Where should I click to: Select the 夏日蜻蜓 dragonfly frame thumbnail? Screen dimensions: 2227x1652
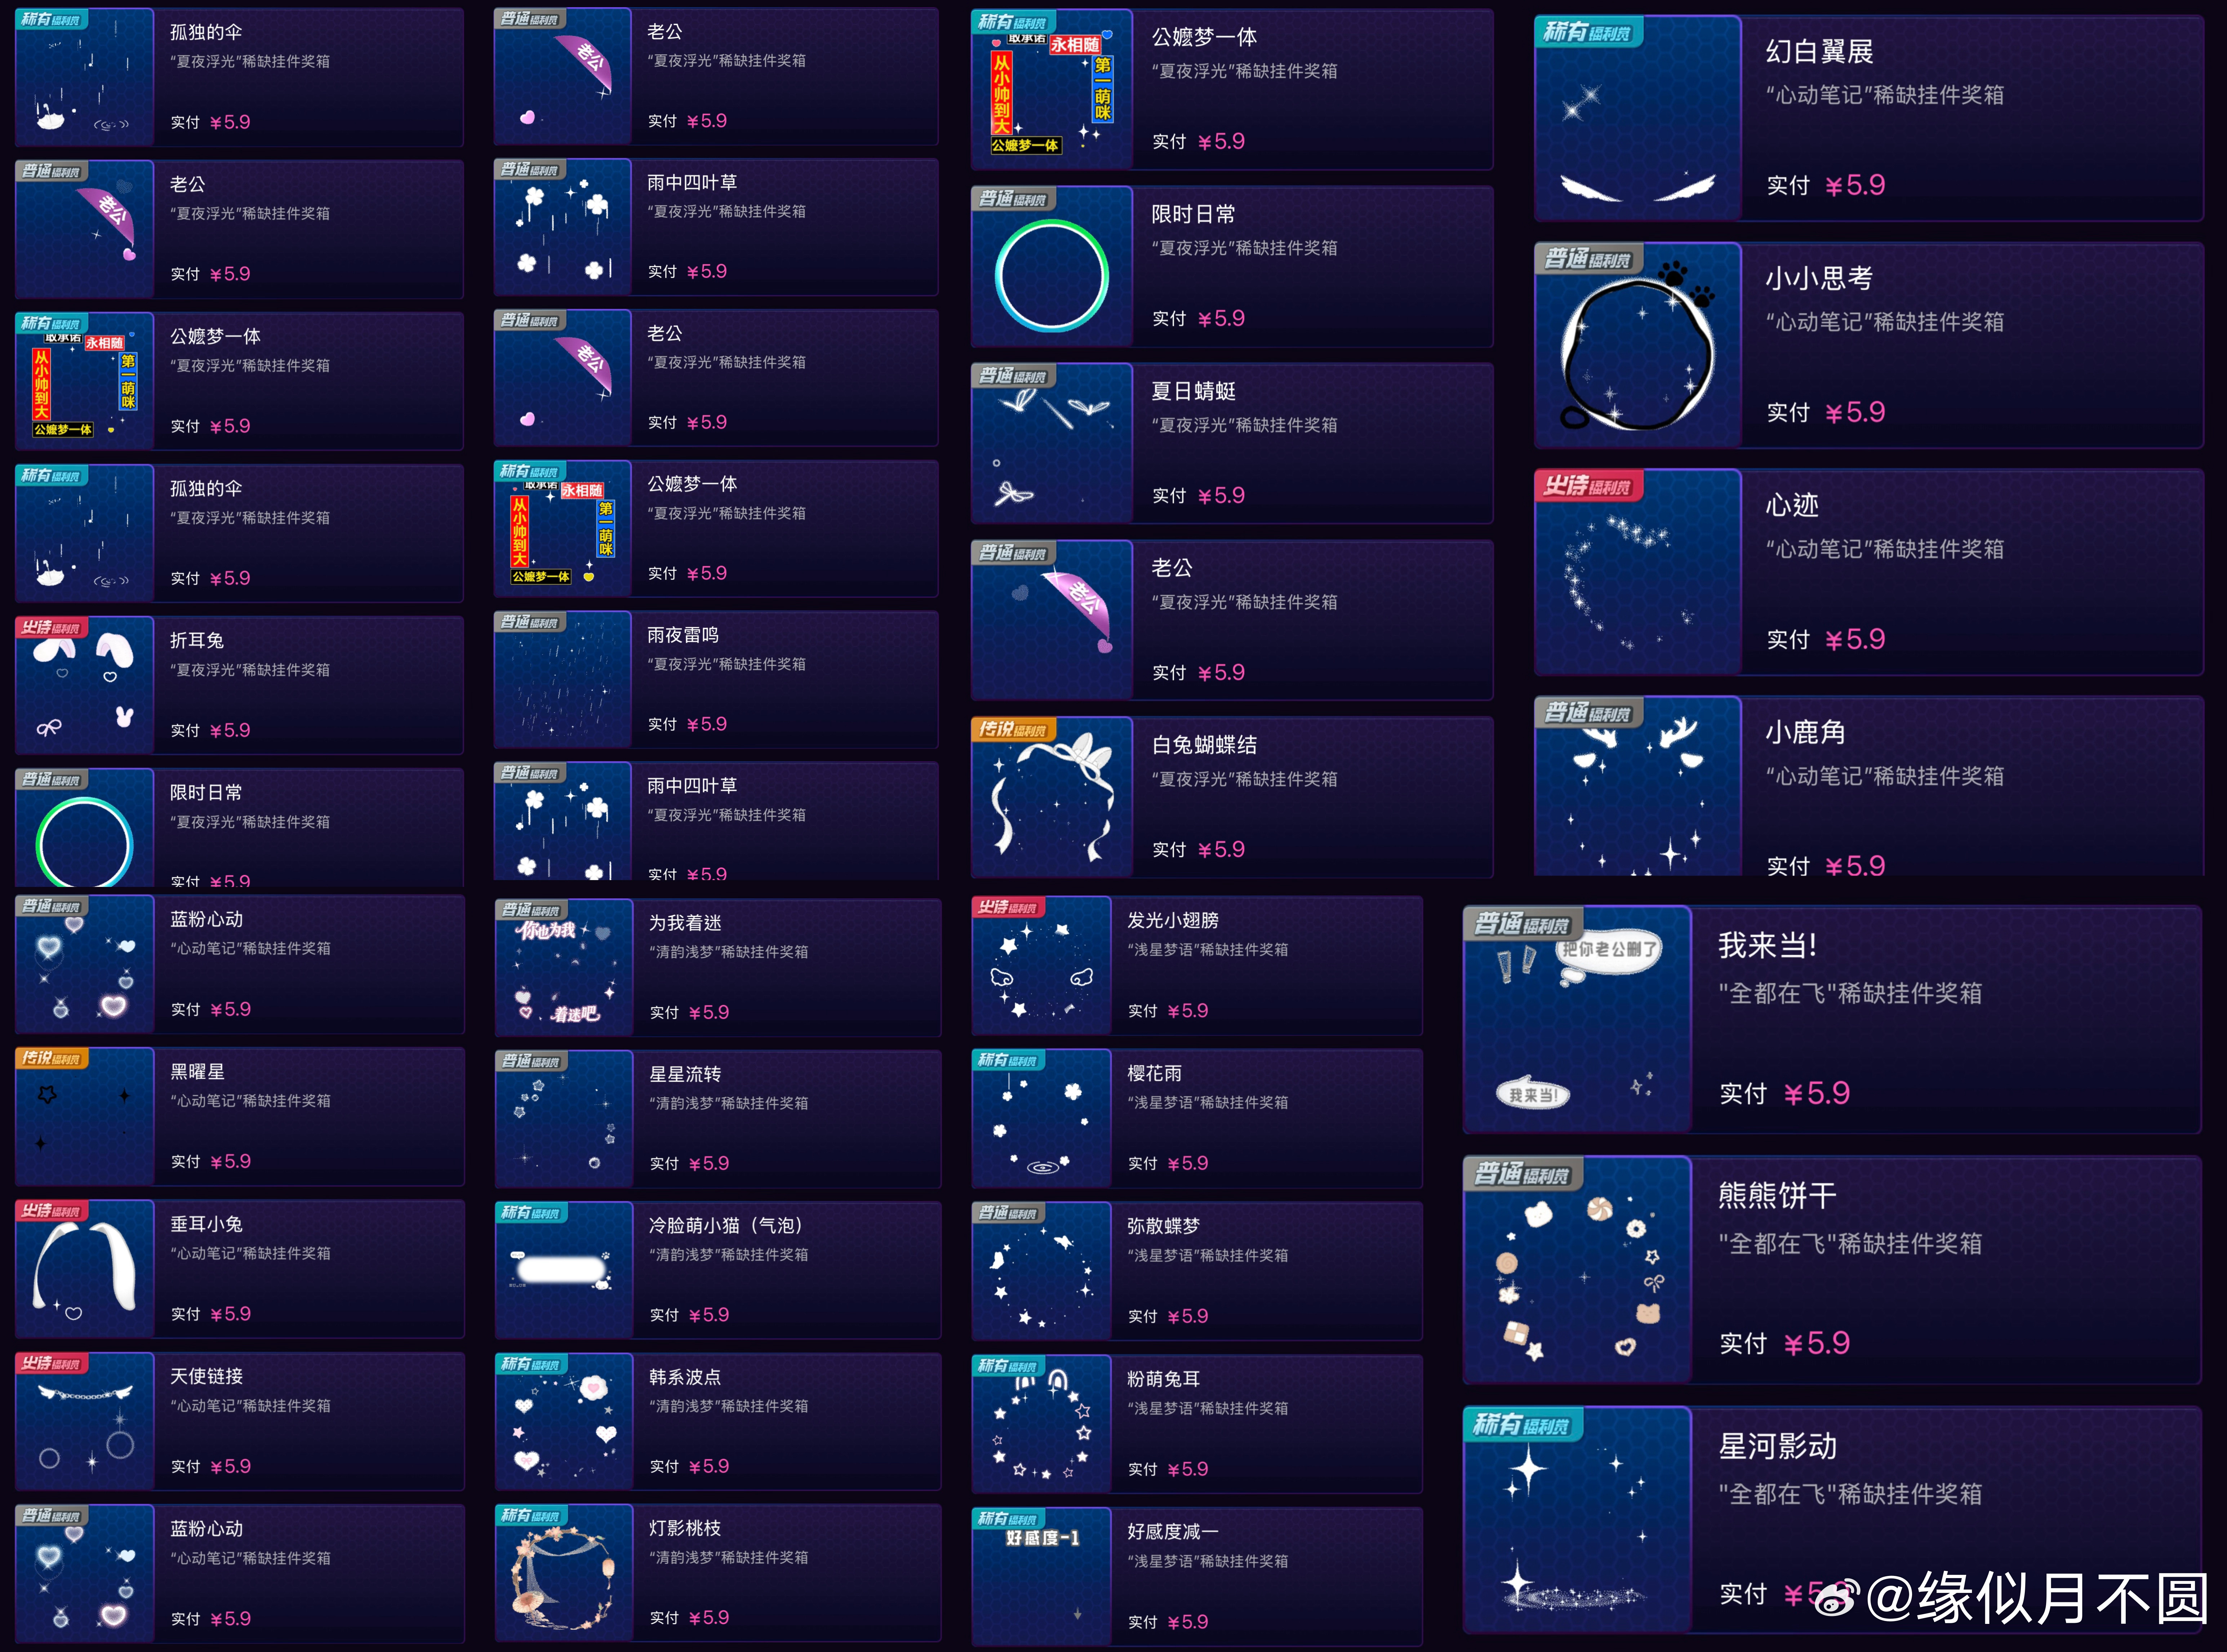tap(1052, 443)
